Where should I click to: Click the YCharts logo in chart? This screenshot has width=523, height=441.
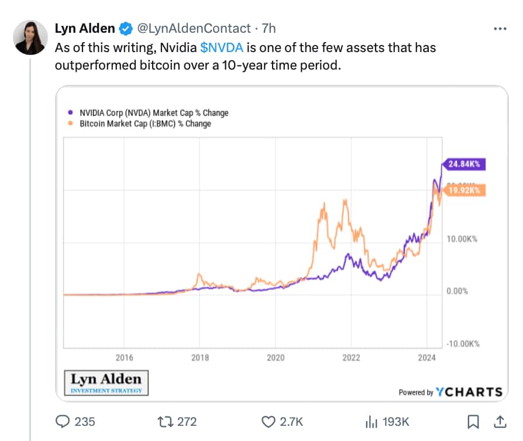pos(468,392)
